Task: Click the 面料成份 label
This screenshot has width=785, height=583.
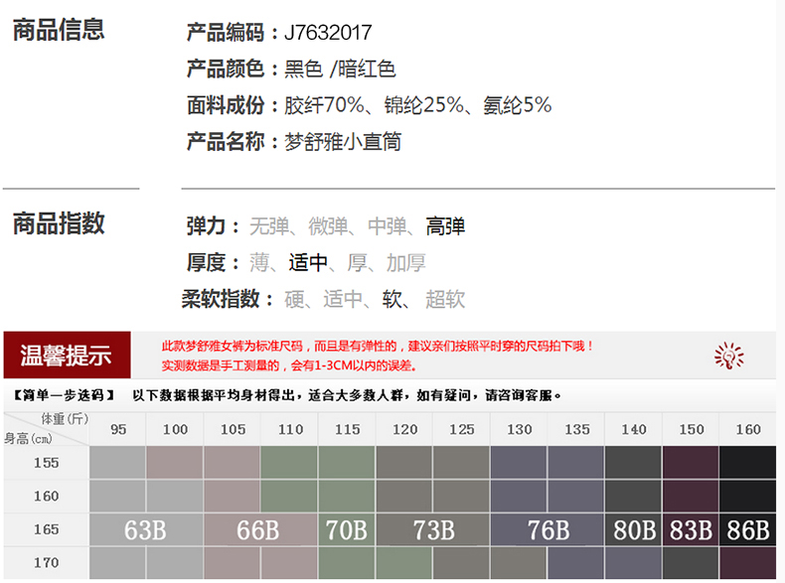Action: pos(226,105)
